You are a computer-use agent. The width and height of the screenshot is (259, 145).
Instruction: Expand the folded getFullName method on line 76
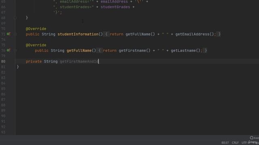point(15,50)
